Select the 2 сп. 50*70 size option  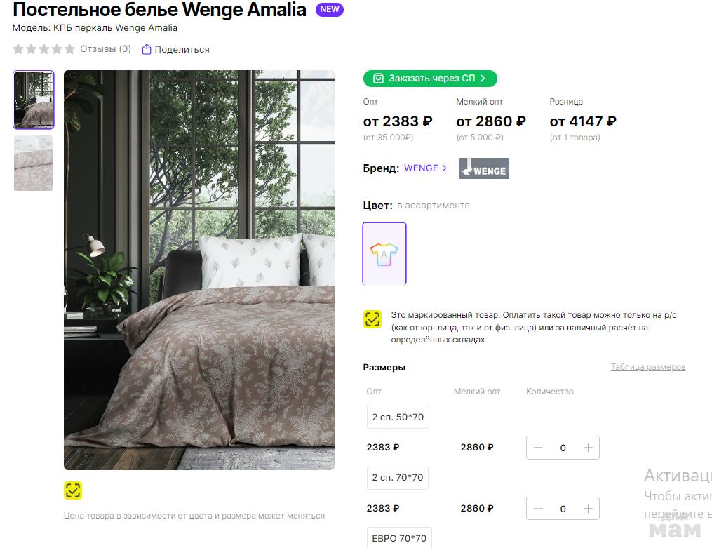coord(398,417)
